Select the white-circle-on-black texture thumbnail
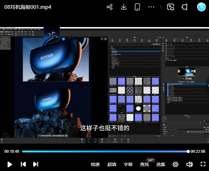The width and height of the screenshot is (209, 171). (x=138, y=108)
